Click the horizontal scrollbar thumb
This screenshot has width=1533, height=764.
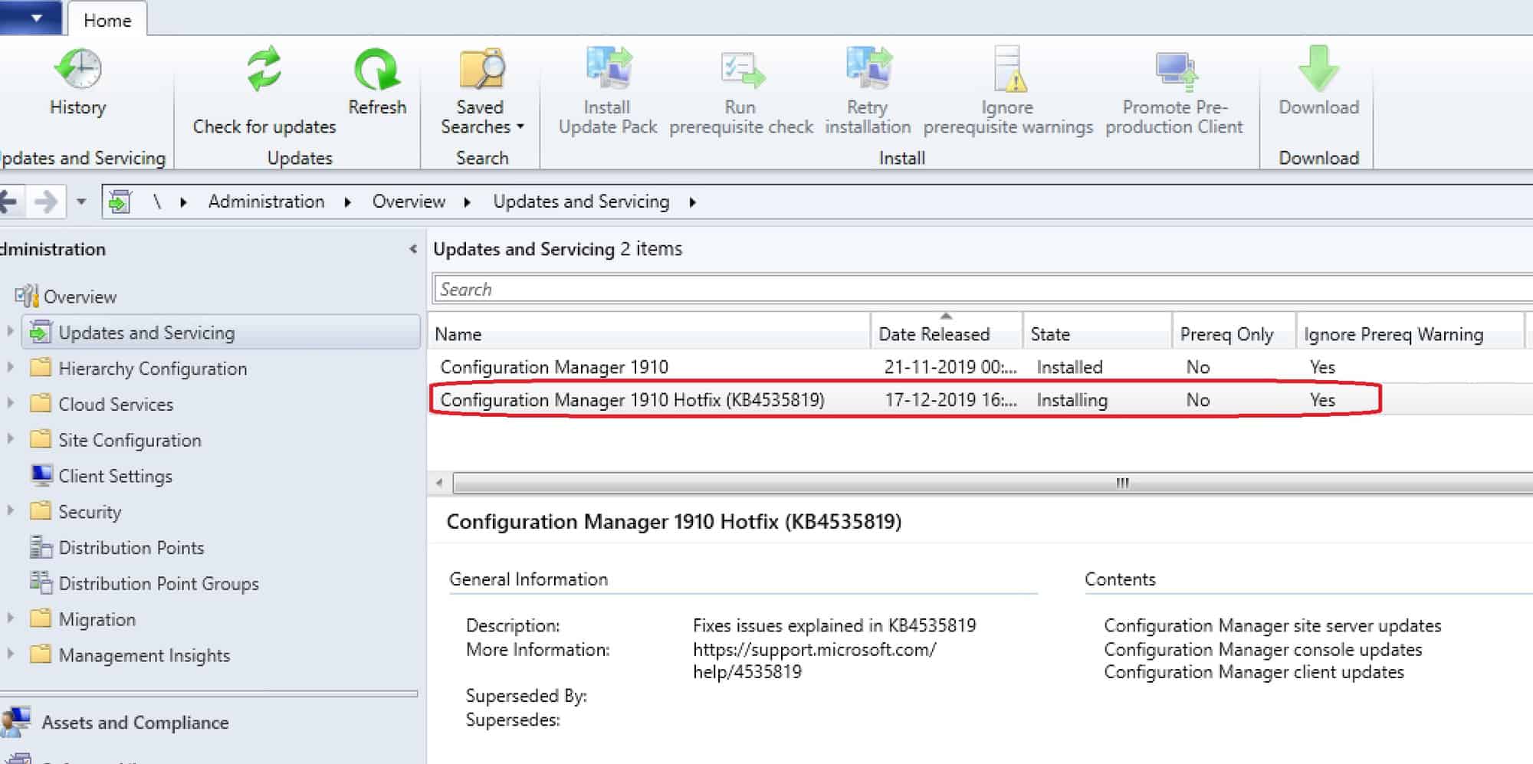tap(993, 483)
